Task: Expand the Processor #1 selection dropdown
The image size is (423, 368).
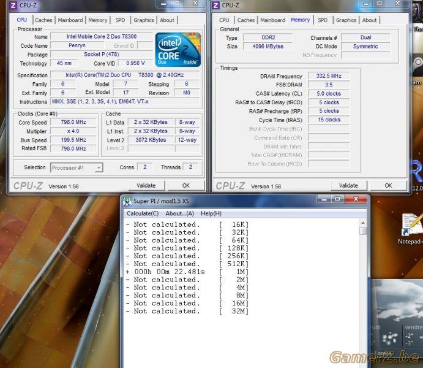Action: pyautogui.click(x=99, y=168)
